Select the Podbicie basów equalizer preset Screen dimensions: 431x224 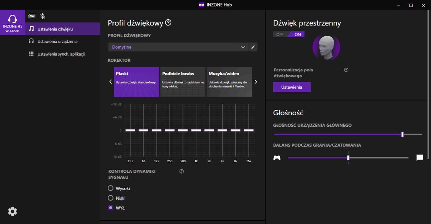[x=183, y=82]
